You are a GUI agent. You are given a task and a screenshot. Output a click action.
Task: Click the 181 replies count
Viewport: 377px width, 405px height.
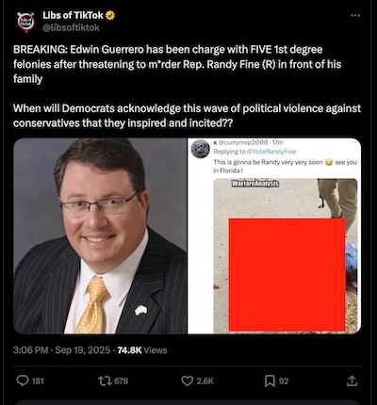(x=38, y=381)
